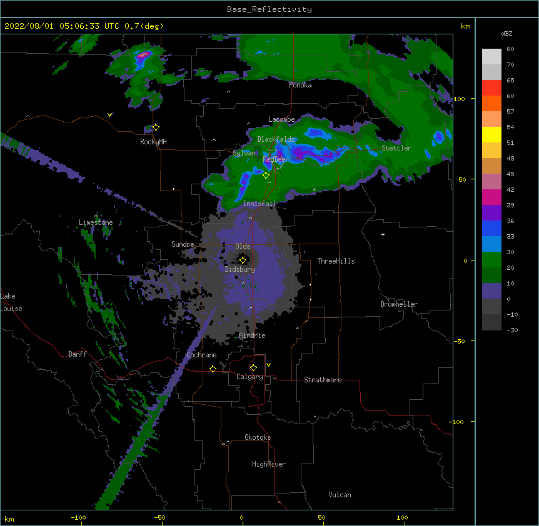Click the Vulcan town label
The width and height of the screenshot is (539, 526).
coord(340,495)
